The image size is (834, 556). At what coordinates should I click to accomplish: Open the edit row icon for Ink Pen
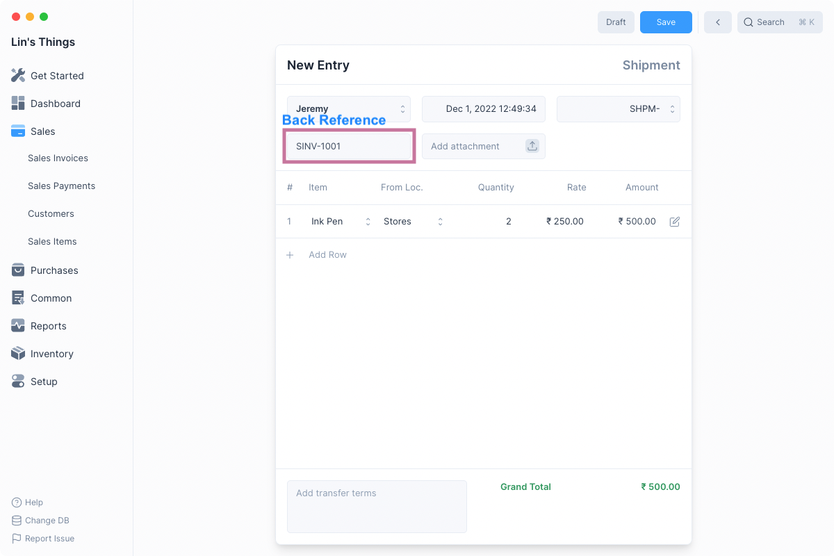pyautogui.click(x=674, y=222)
